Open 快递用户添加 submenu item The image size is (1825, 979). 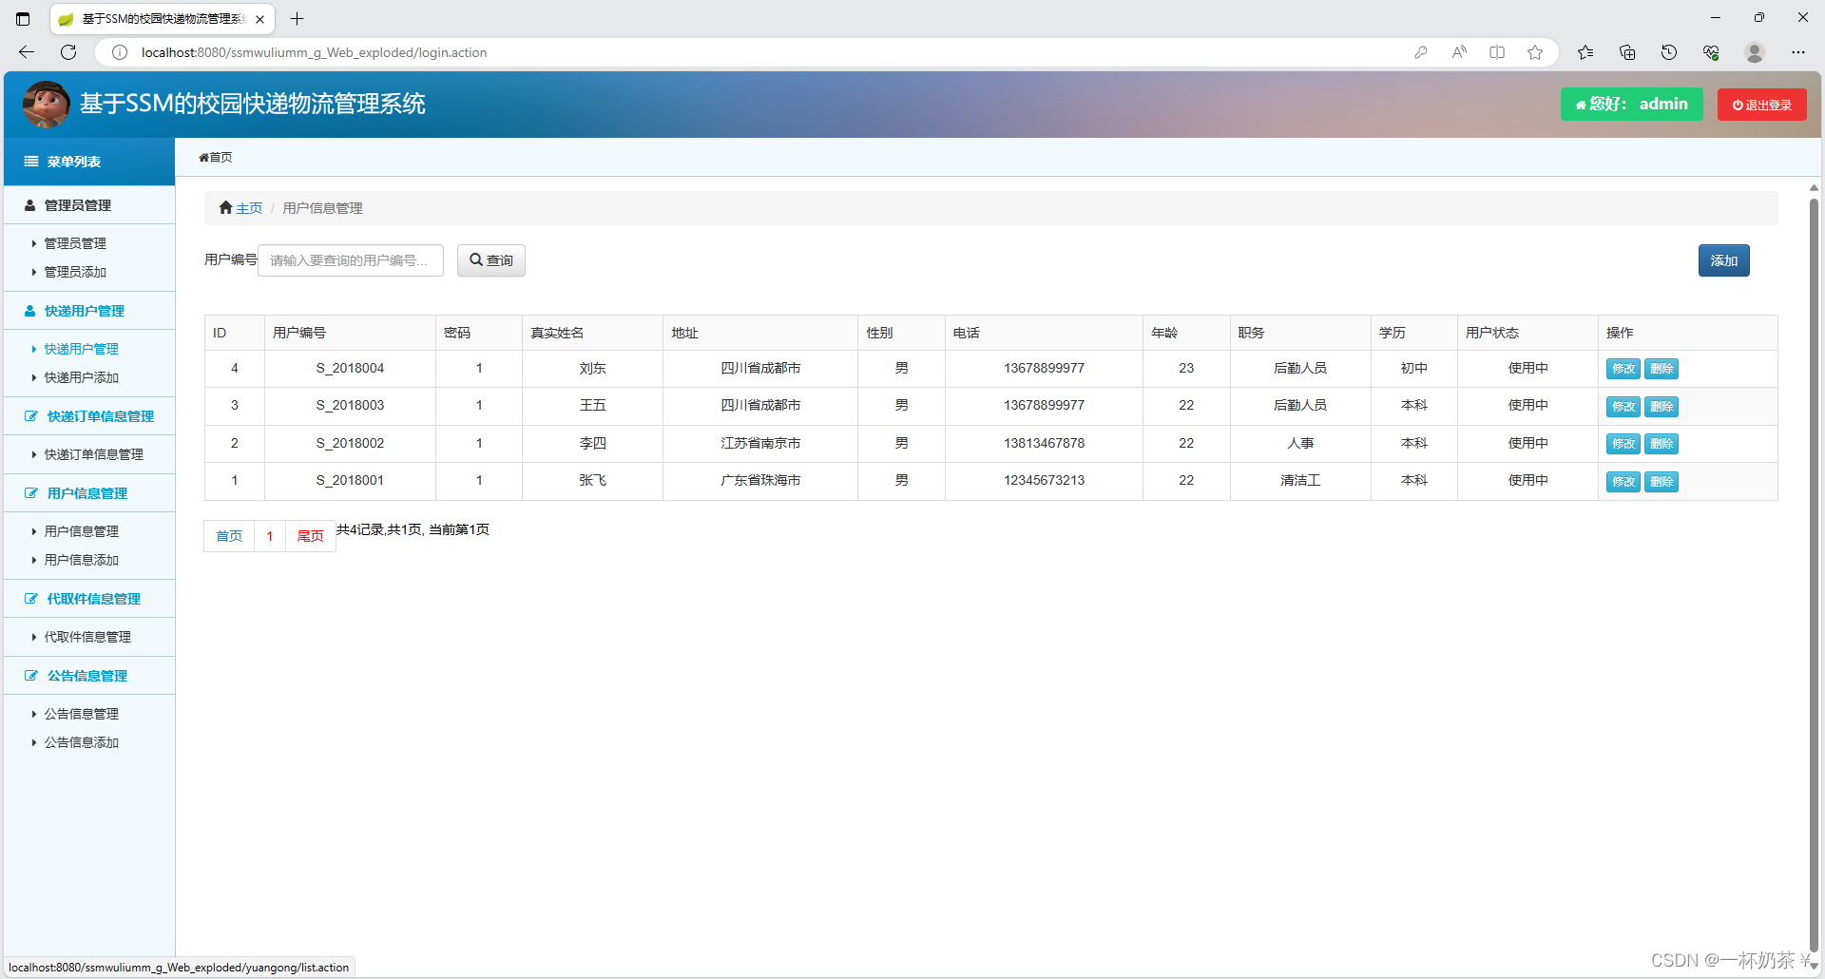(x=82, y=377)
